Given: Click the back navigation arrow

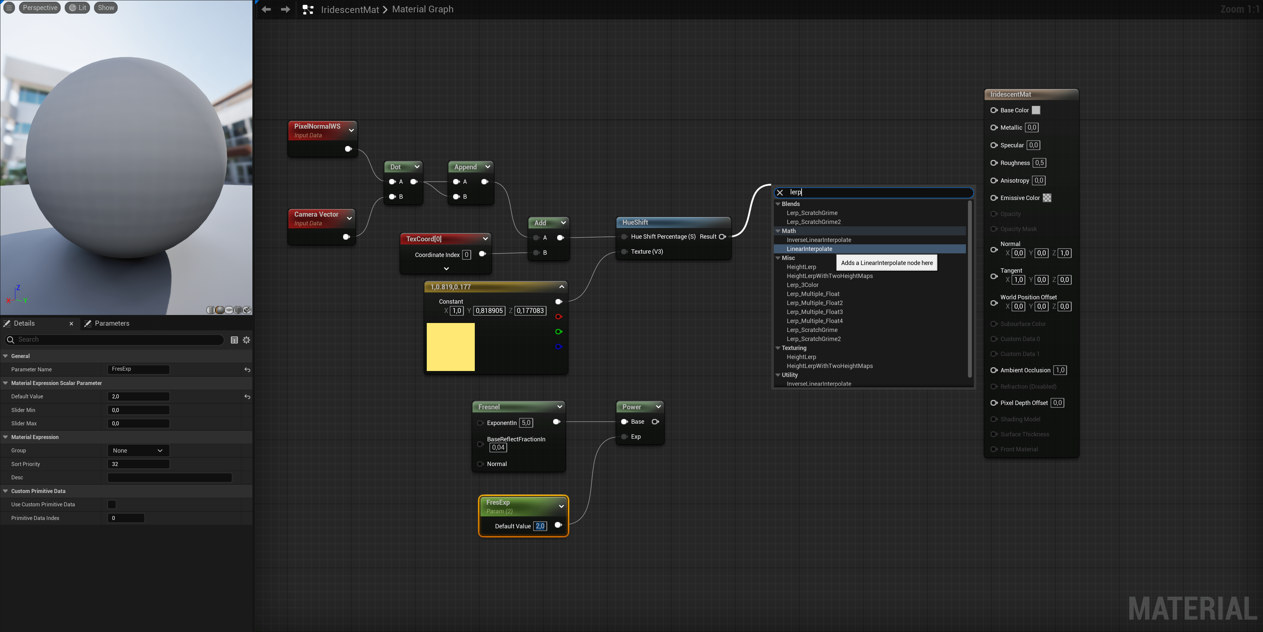Looking at the screenshot, I should click(x=266, y=9).
